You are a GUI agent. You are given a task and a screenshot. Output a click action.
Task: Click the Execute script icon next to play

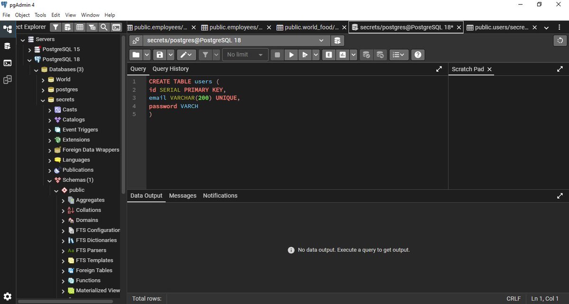(304, 55)
